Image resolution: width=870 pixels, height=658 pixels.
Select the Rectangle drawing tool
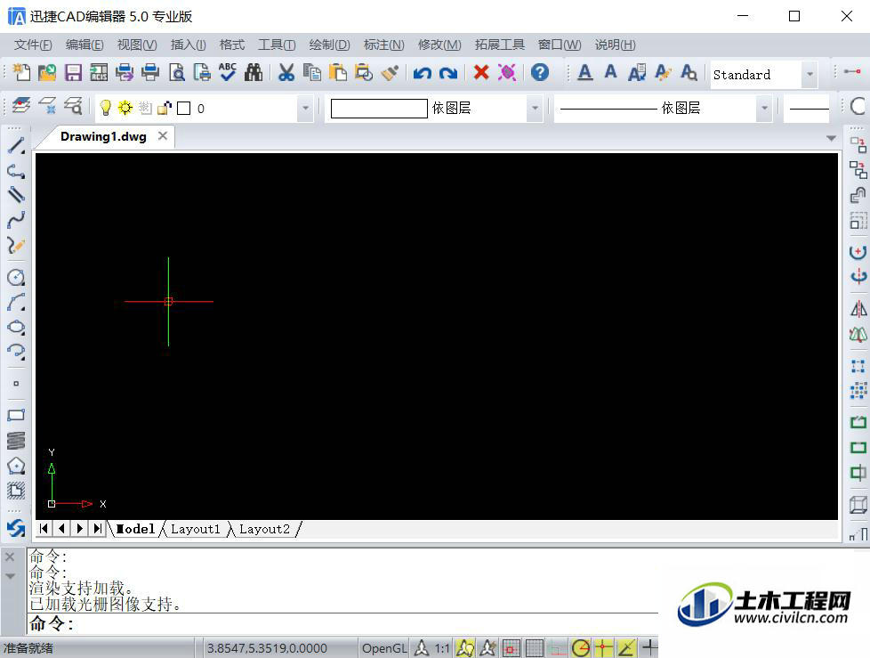(x=16, y=415)
